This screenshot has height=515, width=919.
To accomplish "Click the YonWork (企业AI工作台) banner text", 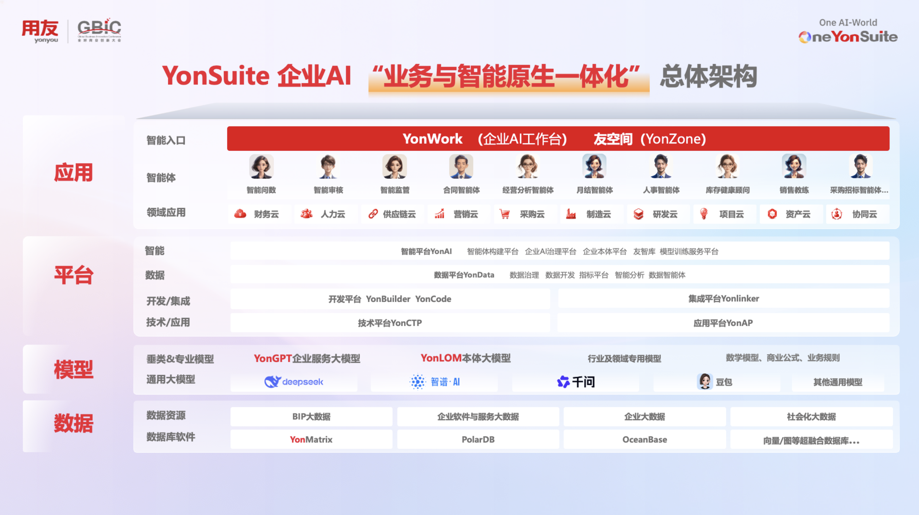I will 485,139.
